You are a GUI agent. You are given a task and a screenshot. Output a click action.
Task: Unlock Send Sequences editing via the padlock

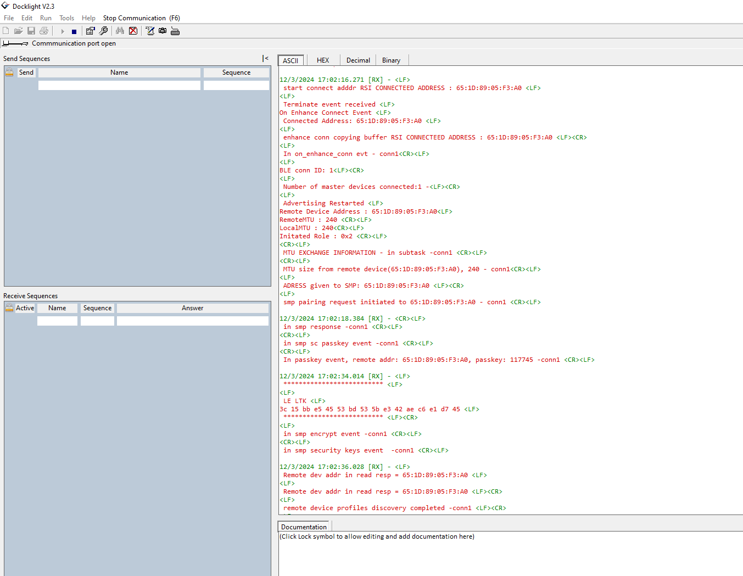pos(9,72)
